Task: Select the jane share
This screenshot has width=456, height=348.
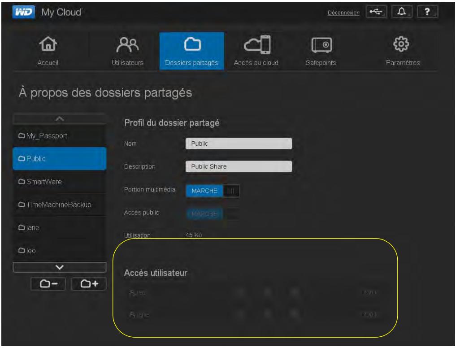Action: [60, 227]
